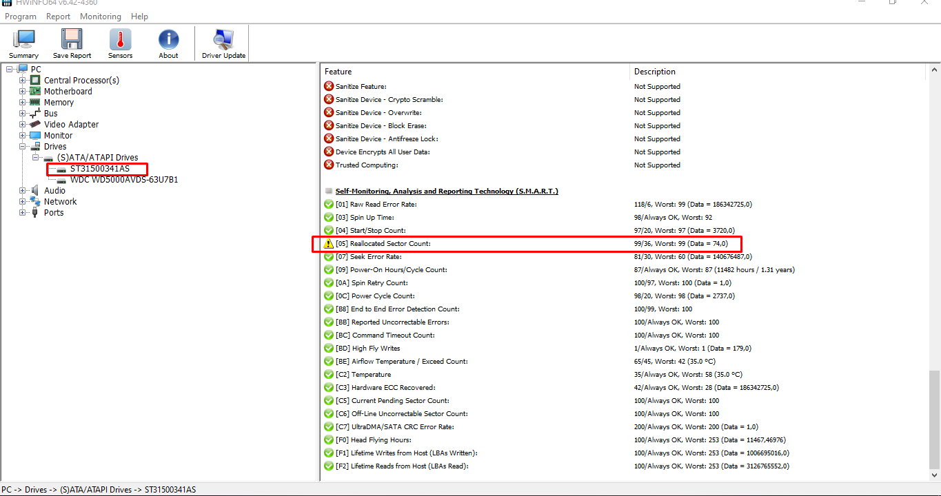Click the details pane vertical scrollbar thumb
The height and width of the screenshot is (496, 941).
[x=934, y=418]
